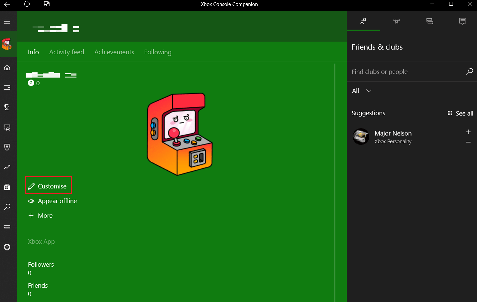
Task: Toggle Appear offline status
Action: [53, 201]
